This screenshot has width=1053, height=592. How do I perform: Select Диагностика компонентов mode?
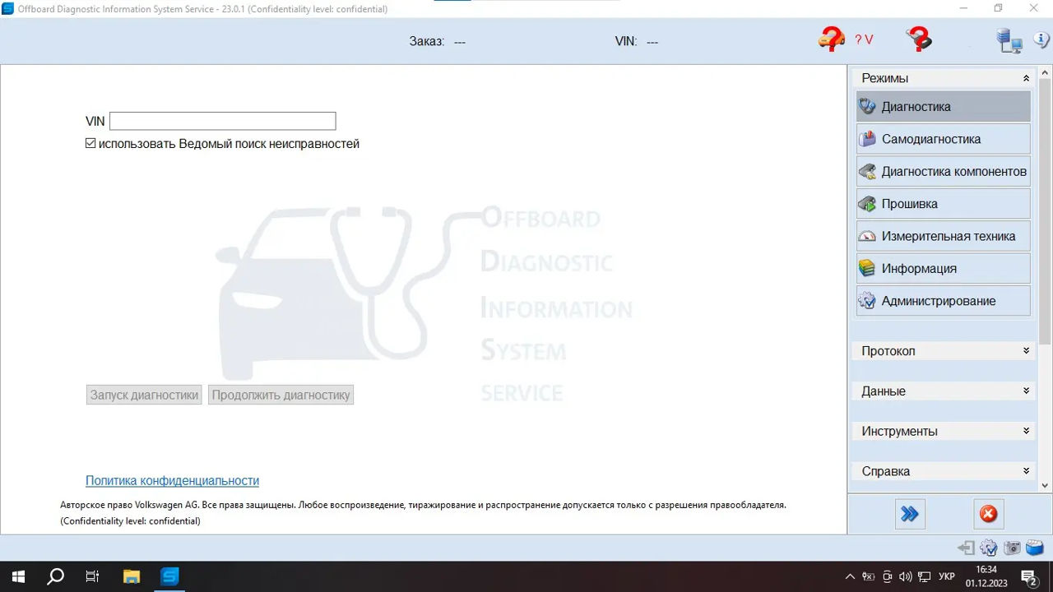[943, 172]
